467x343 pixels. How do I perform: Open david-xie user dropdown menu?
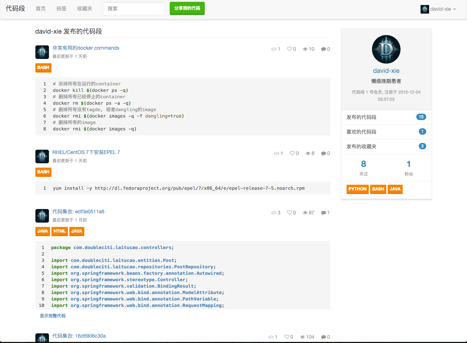(x=438, y=9)
